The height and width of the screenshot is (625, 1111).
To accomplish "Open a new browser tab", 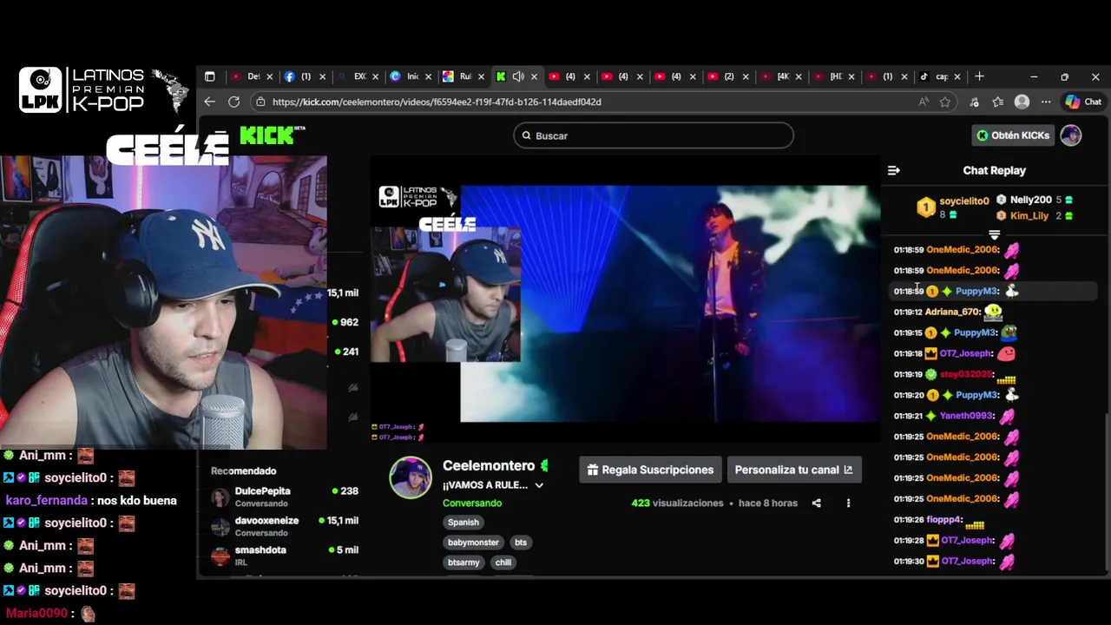I will (x=979, y=76).
